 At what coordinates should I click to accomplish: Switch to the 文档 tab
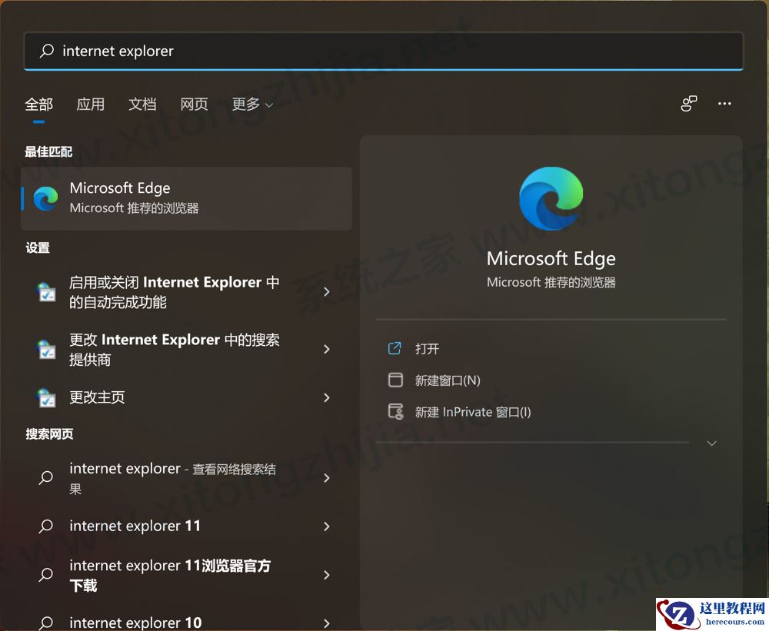point(142,104)
